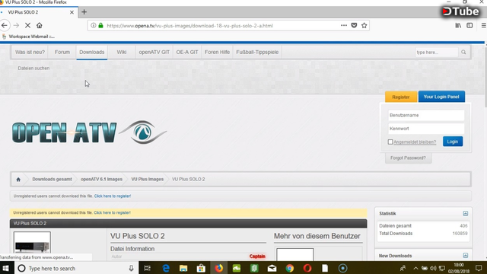Open the Firefox Library icon

click(x=458, y=25)
